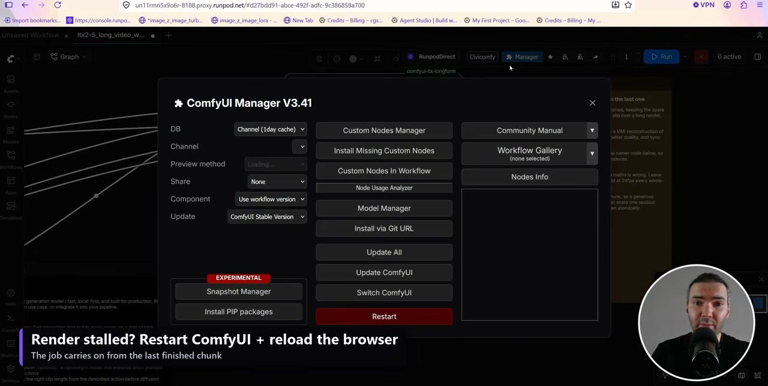The width and height of the screenshot is (768, 386).
Task: Open Nodes Info
Action: coord(529,177)
